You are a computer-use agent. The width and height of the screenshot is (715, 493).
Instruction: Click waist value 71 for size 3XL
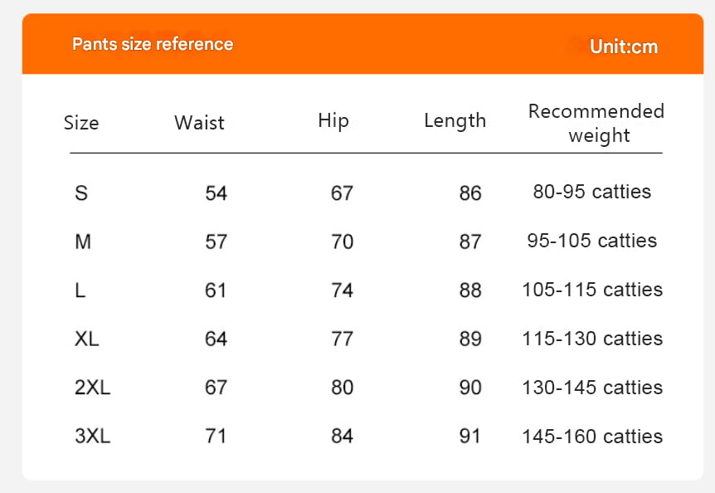pos(216,437)
